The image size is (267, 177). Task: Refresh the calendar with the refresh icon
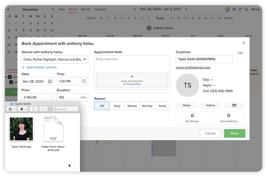[240, 9]
